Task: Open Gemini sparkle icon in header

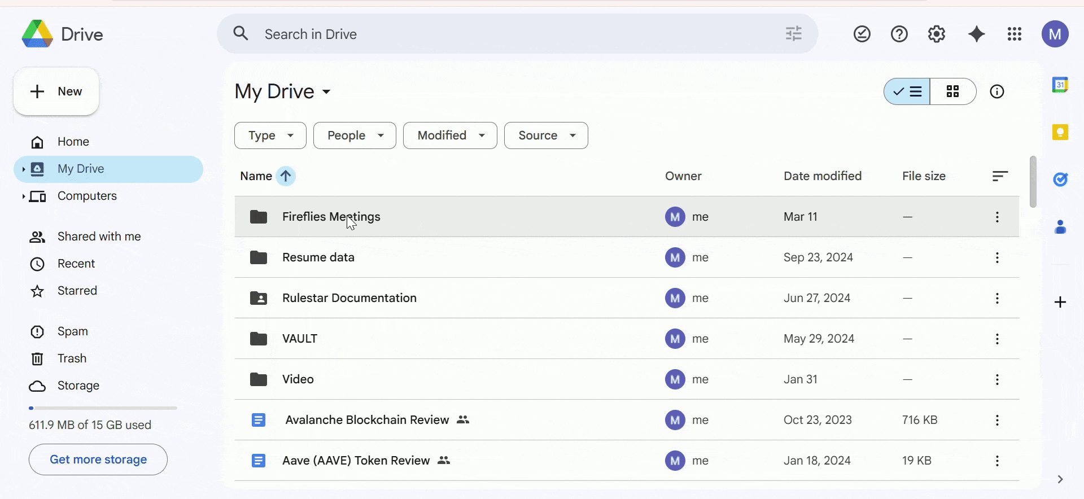Action: pyautogui.click(x=976, y=34)
